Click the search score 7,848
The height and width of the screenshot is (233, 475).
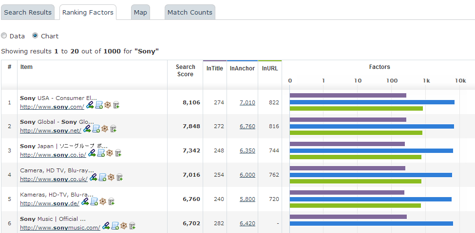pos(191,127)
